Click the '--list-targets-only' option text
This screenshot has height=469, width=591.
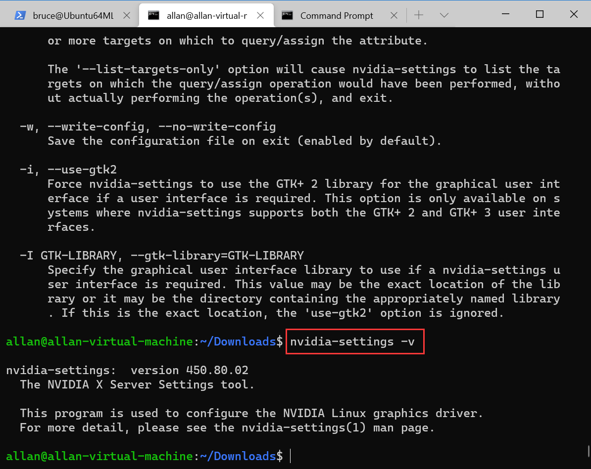pos(148,70)
